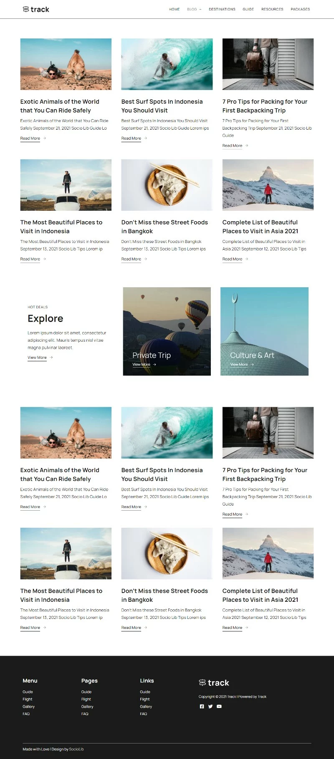Open the top '7 Pro Tips for Packing' title

tap(265, 106)
